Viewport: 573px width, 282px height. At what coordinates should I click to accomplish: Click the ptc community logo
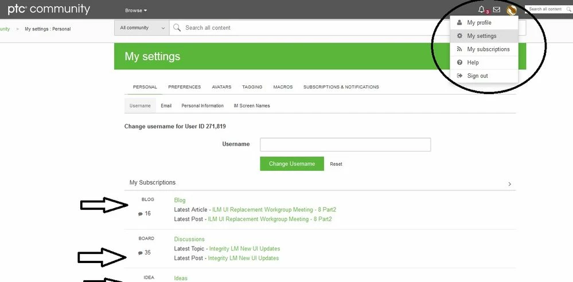click(49, 9)
